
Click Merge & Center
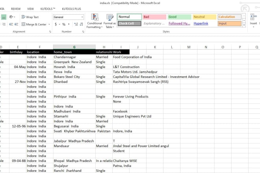[x=34, y=24]
